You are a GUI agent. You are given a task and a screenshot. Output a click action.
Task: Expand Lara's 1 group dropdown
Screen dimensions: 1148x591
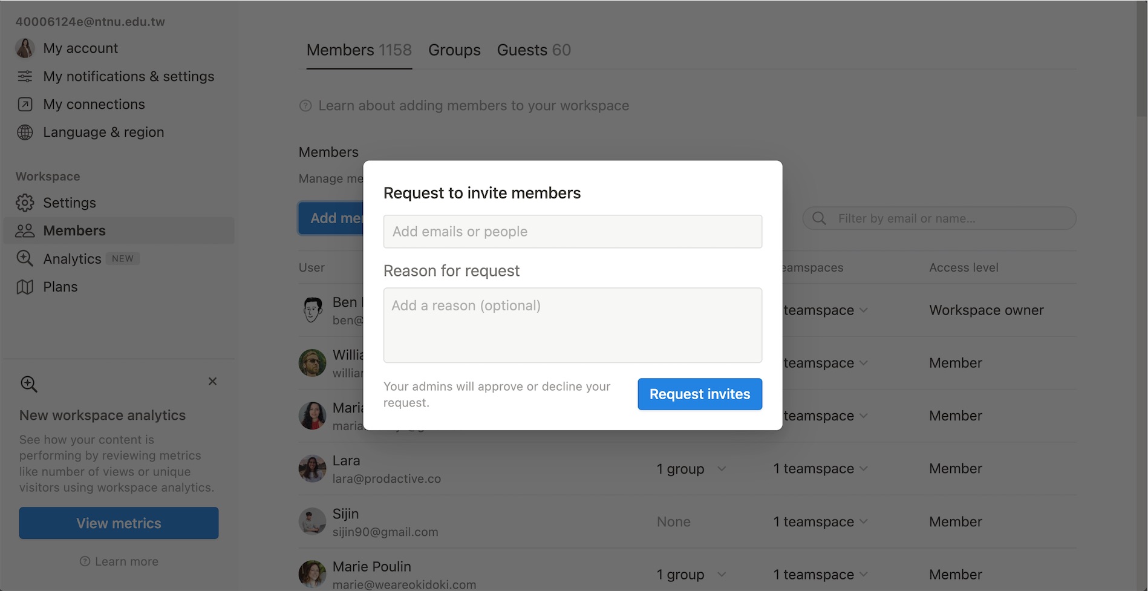point(722,469)
